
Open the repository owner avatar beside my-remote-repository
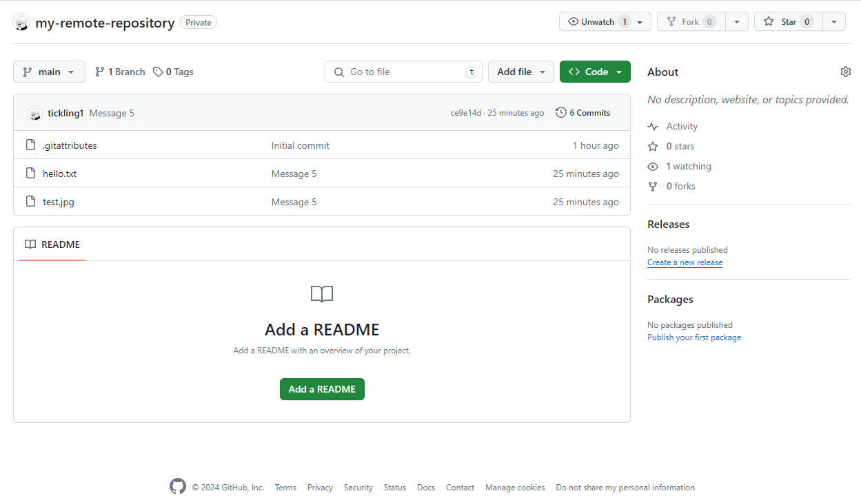pos(21,22)
